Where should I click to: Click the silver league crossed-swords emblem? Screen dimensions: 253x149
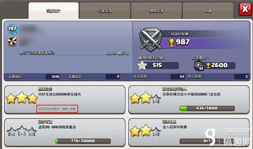point(151,40)
